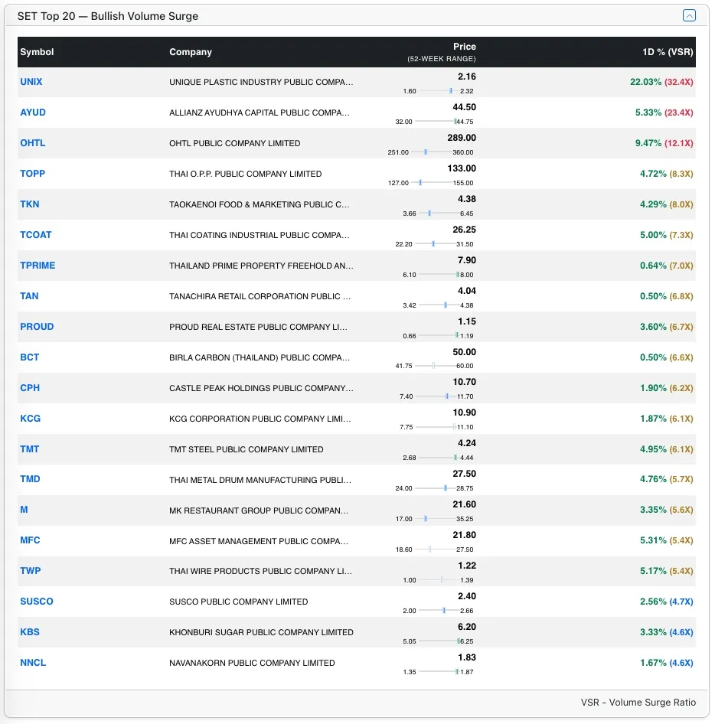Open the TOPP symbol link
715x724 pixels.
[x=32, y=174]
